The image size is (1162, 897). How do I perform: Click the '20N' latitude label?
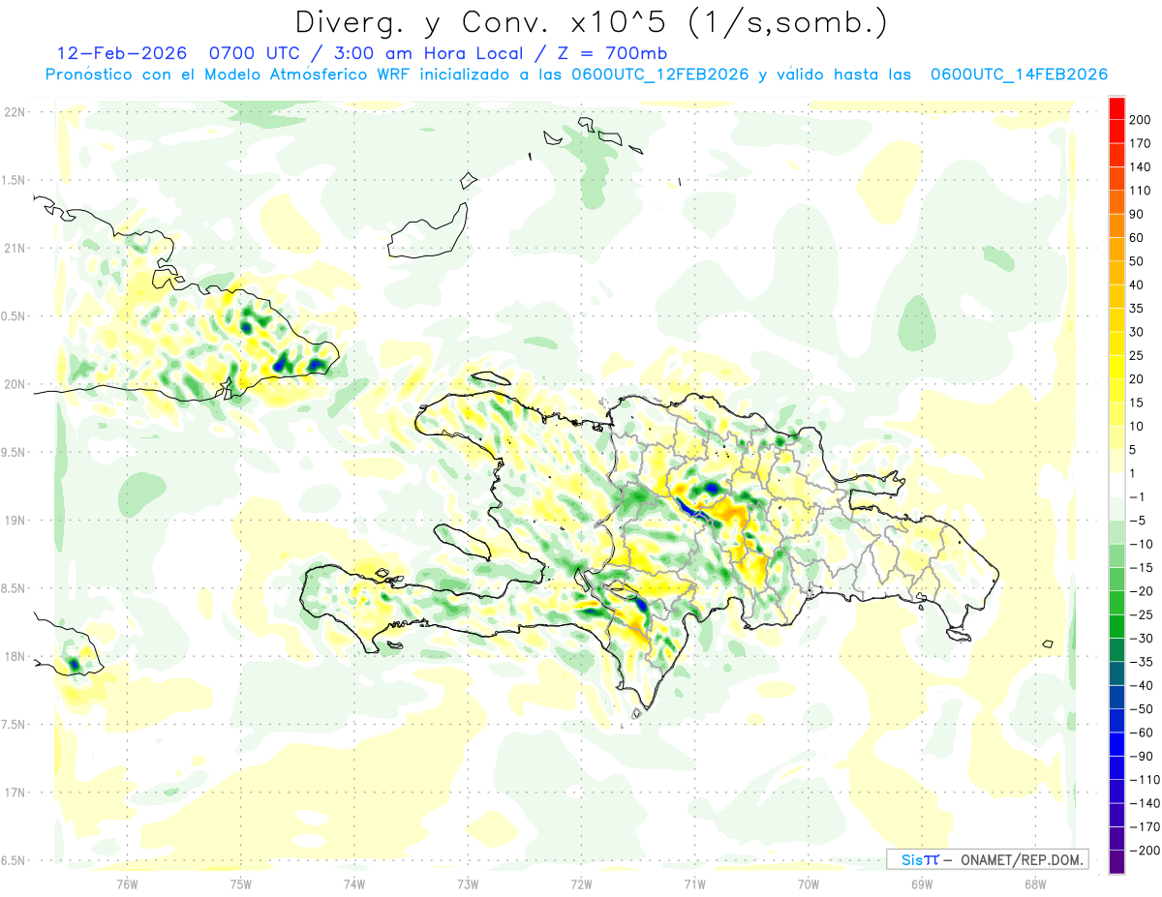pyautogui.click(x=15, y=384)
